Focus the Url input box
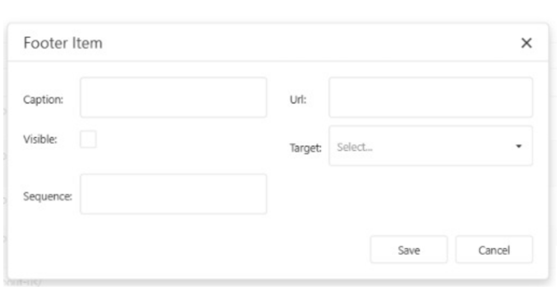 [430, 97]
